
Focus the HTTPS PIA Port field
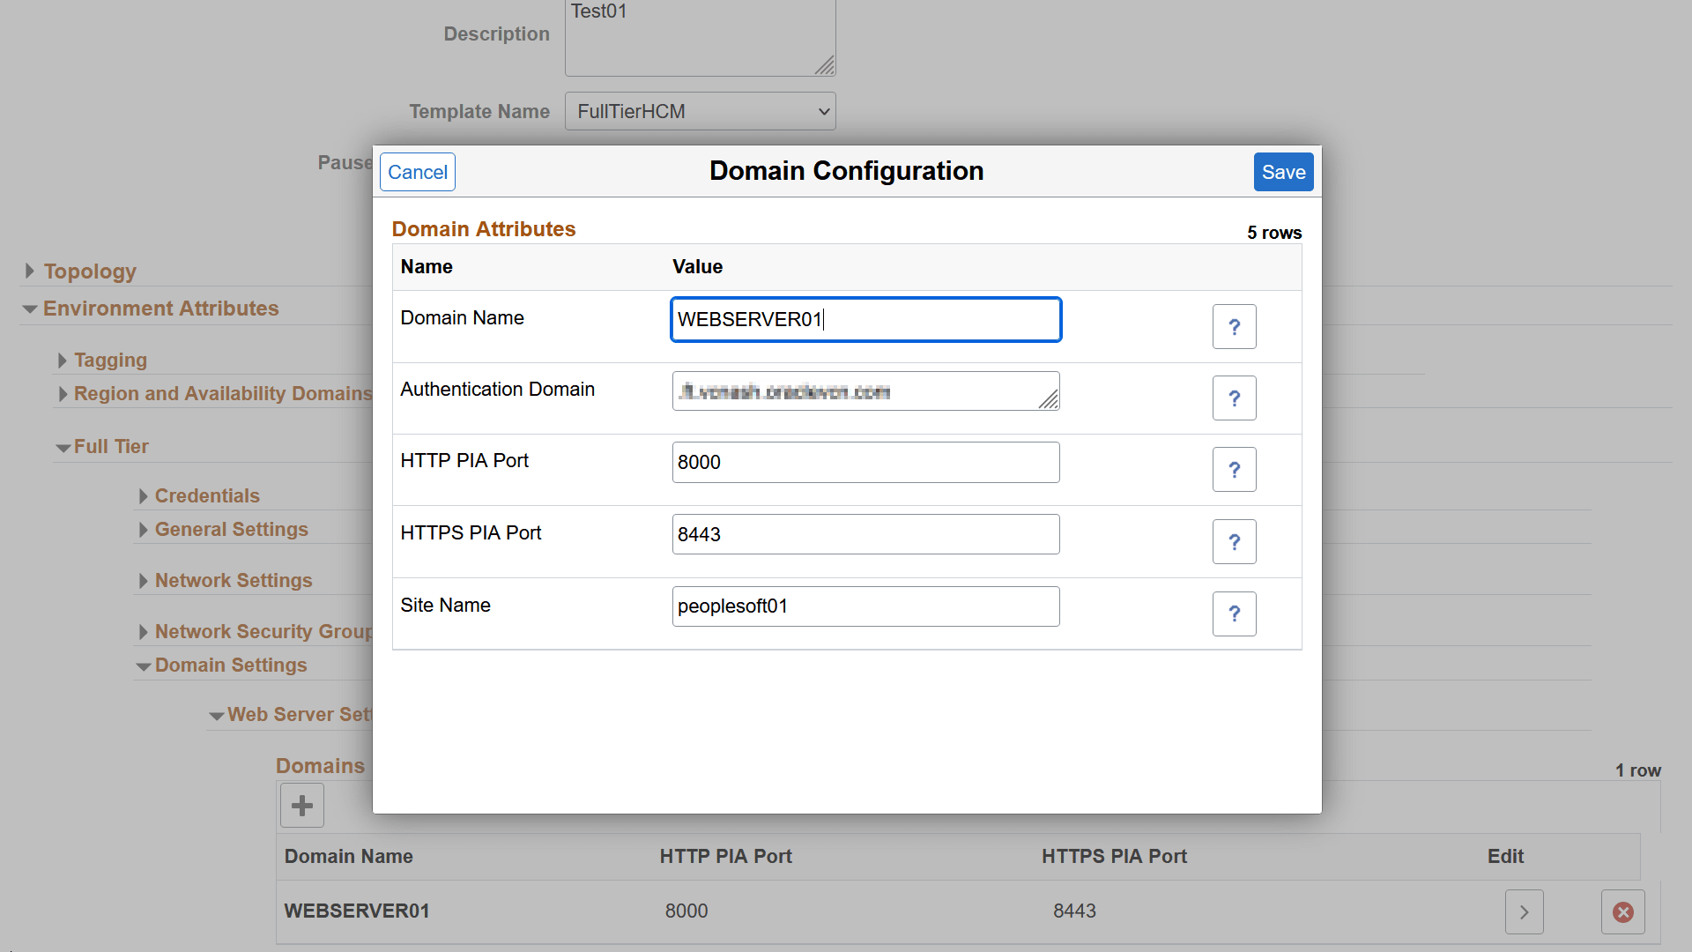(865, 534)
